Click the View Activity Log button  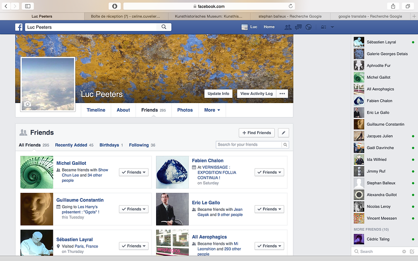point(256,94)
